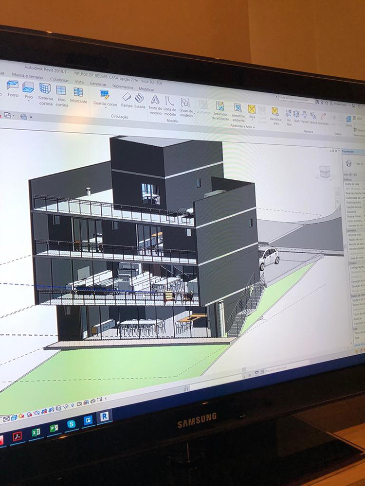The image size is (365, 486).
Task: Select the Área tool
Action: (252, 112)
